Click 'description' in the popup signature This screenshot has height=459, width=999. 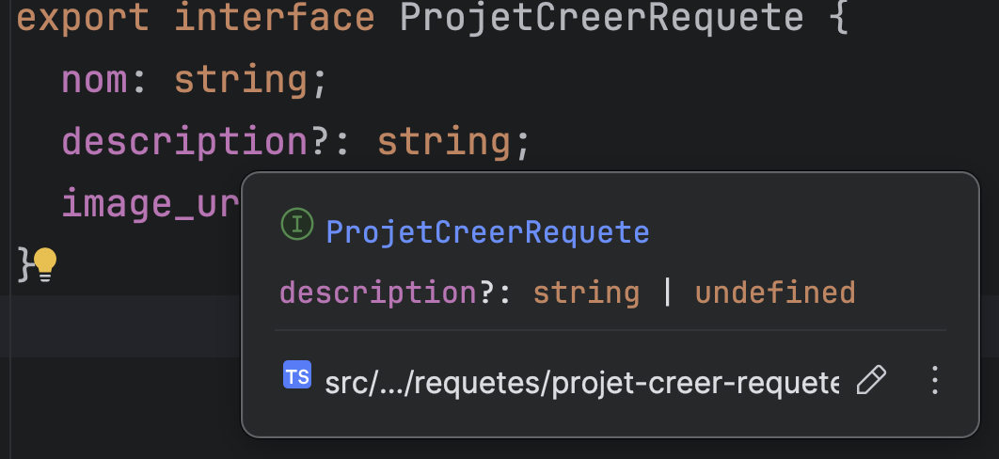point(379,293)
